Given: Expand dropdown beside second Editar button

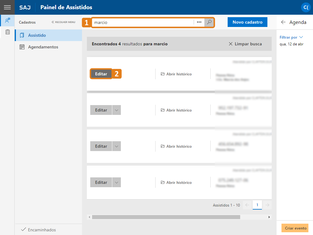Looking at the screenshot, I should [x=117, y=110].
